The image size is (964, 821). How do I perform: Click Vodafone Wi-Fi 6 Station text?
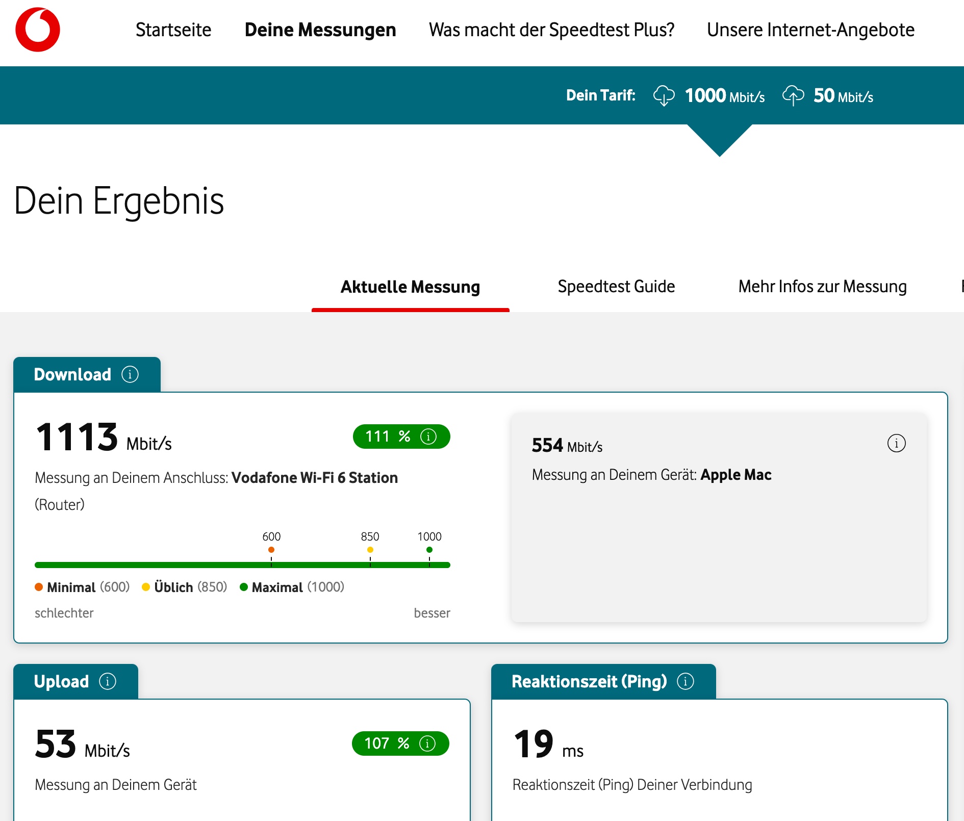tap(315, 478)
